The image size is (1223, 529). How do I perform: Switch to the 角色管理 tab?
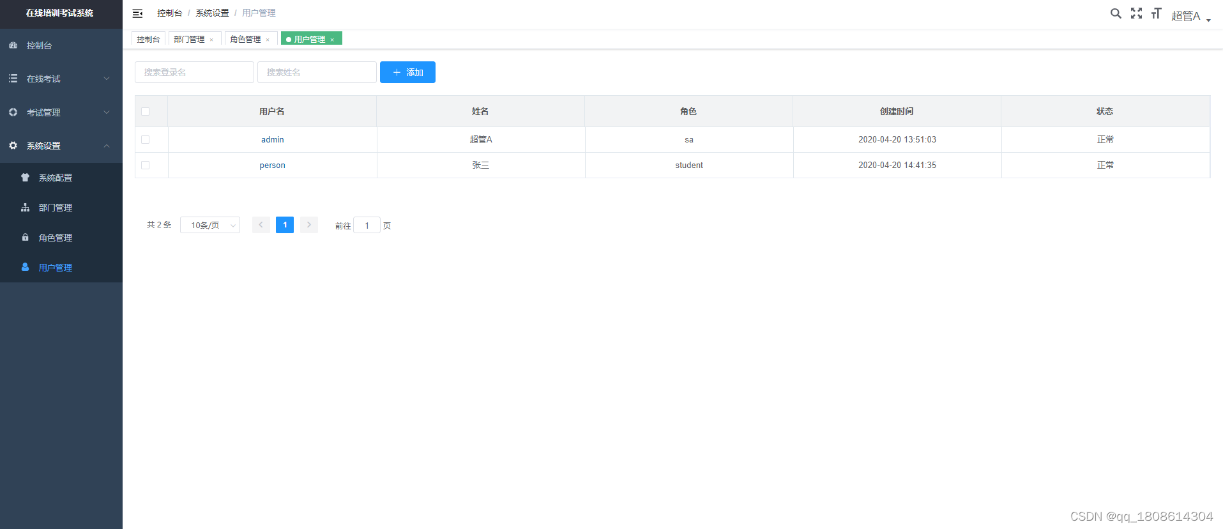[245, 39]
